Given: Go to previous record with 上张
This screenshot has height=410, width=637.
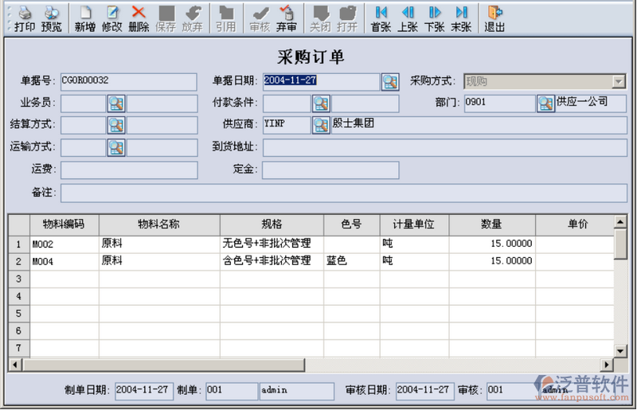Looking at the screenshot, I should coord(408,18).
